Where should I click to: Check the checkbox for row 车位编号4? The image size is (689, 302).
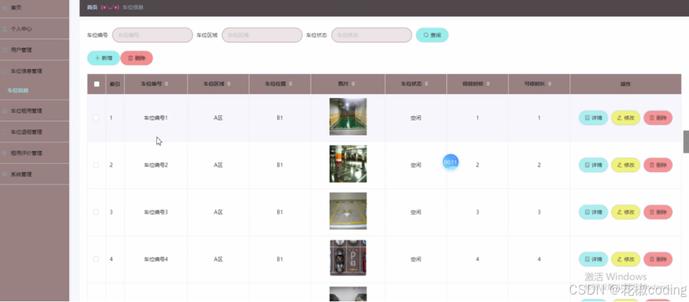pos(96,260)
